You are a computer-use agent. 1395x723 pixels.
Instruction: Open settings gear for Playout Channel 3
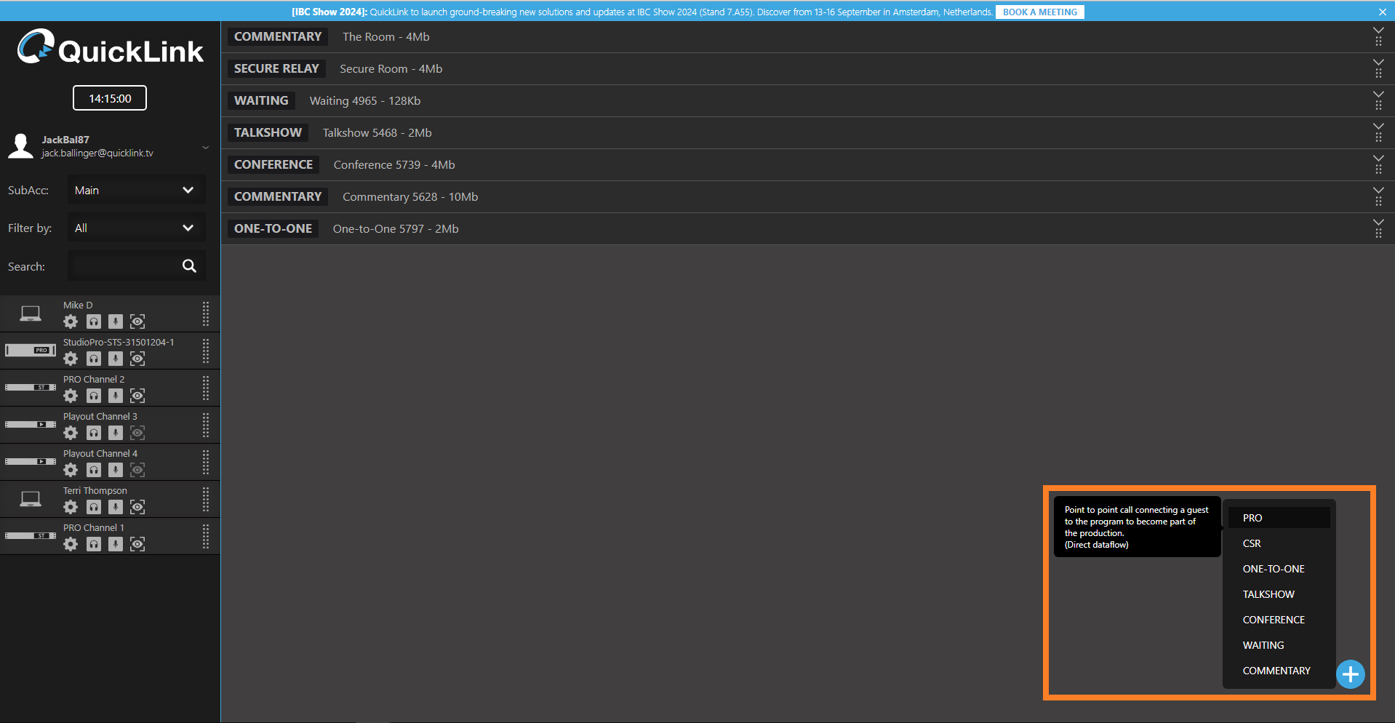(71, 433)
